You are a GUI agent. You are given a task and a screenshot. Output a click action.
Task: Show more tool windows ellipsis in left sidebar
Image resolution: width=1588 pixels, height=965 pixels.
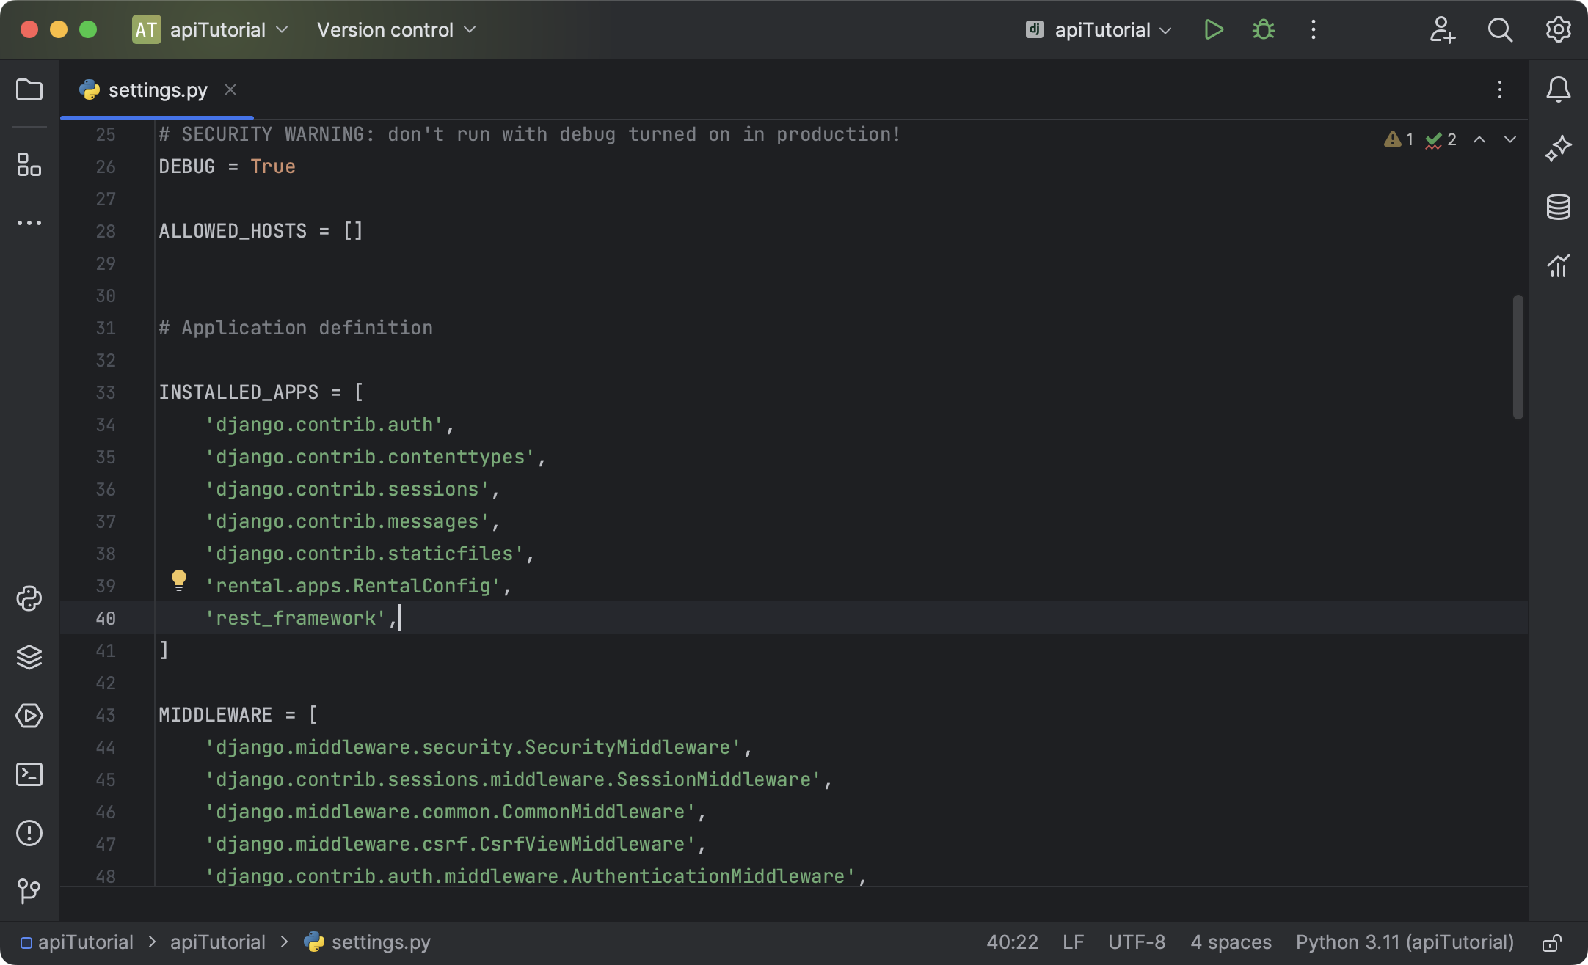(x=29, y=223)
